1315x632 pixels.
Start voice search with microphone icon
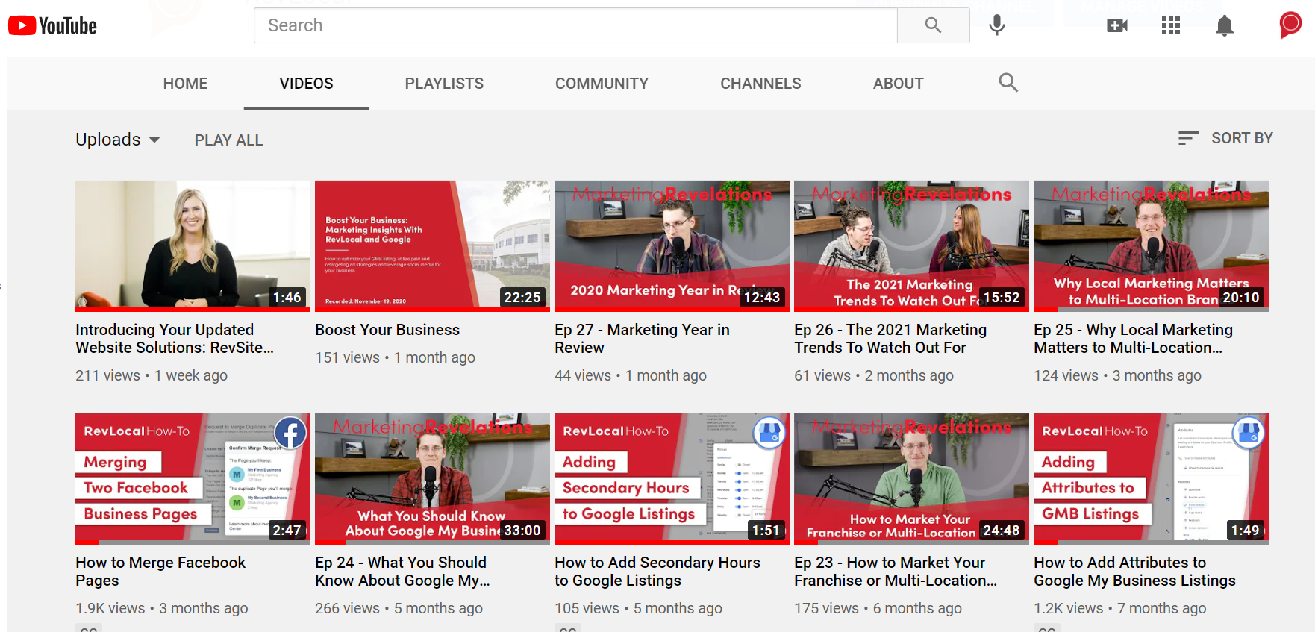tap(996, 25)
